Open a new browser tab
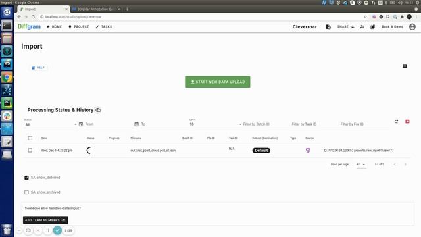 point(127,9)
